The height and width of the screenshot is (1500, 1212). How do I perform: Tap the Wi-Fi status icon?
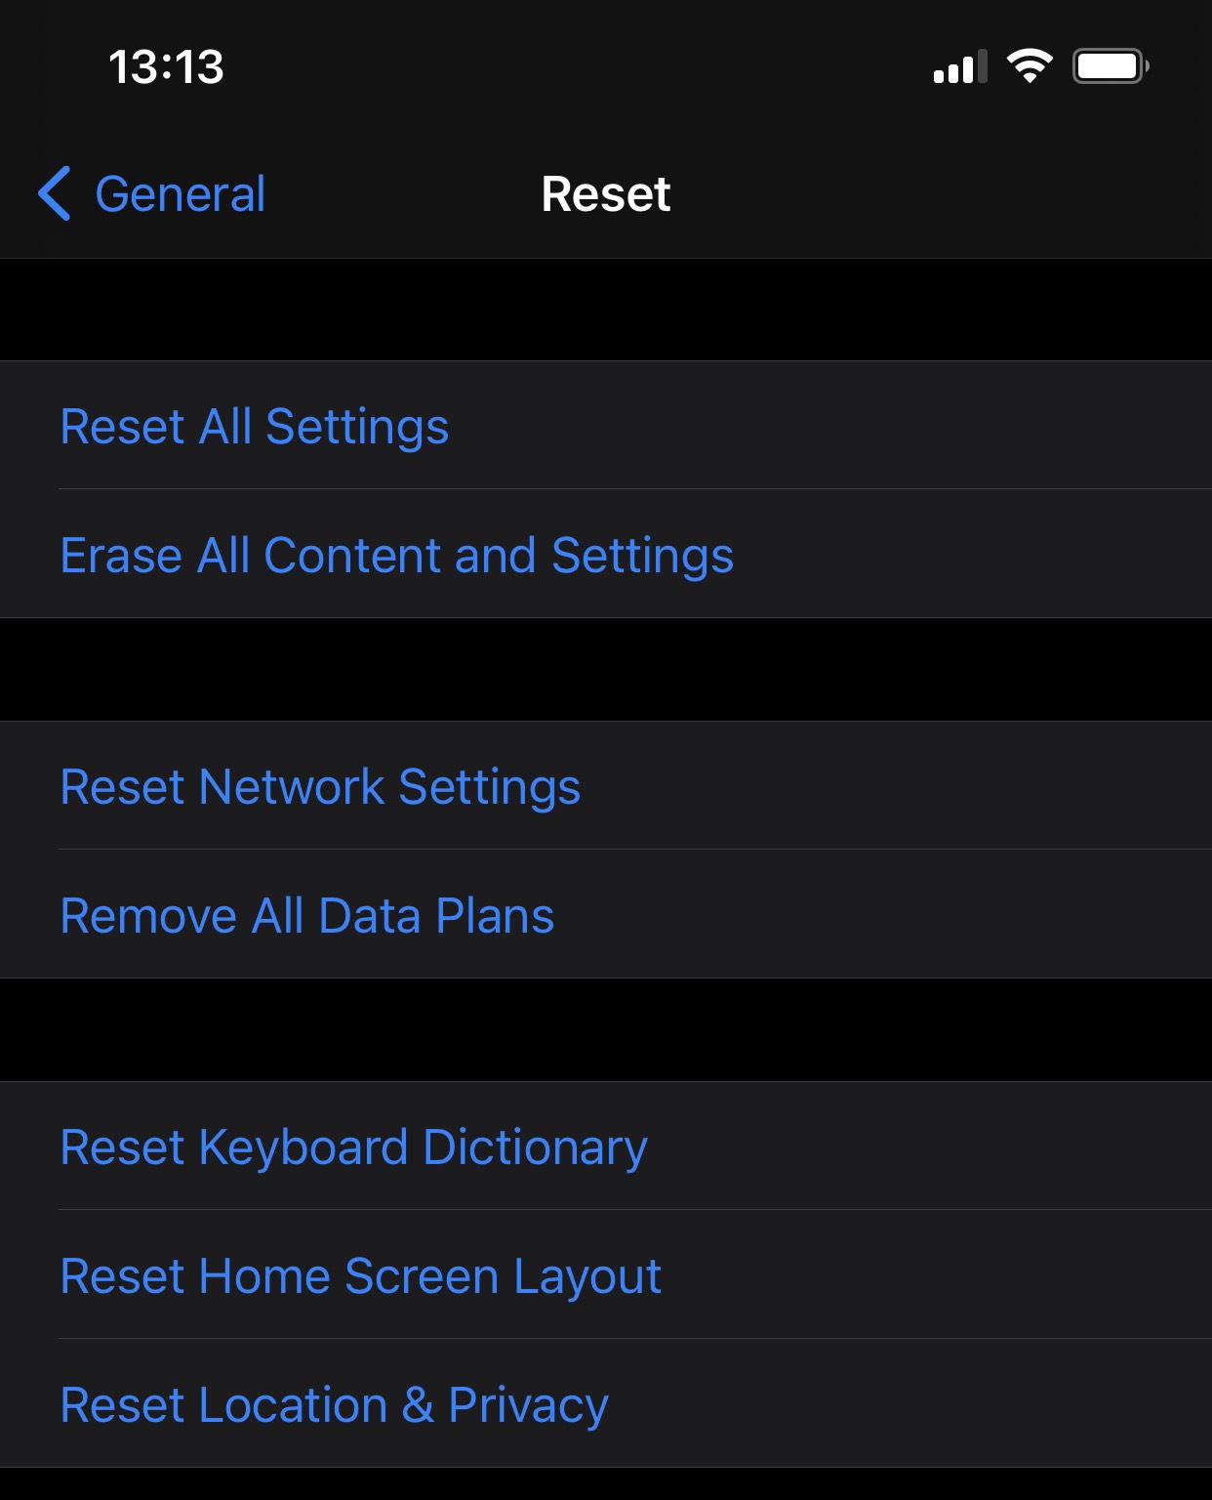tap(1030, 66)
